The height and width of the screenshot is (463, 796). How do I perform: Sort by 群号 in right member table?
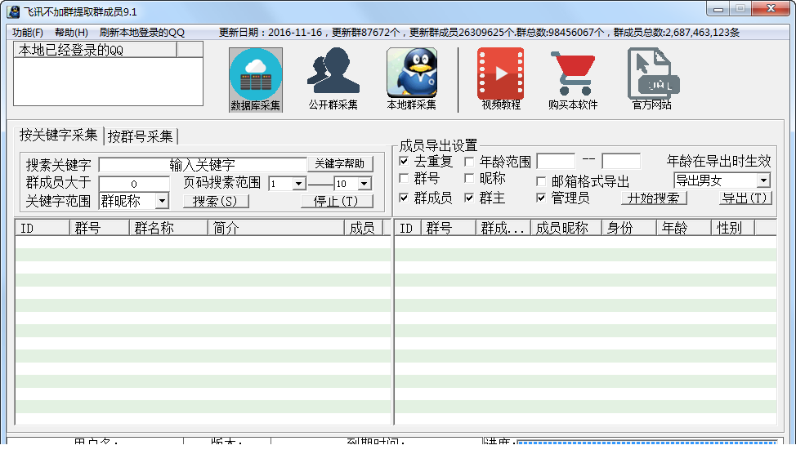(448, 228)
